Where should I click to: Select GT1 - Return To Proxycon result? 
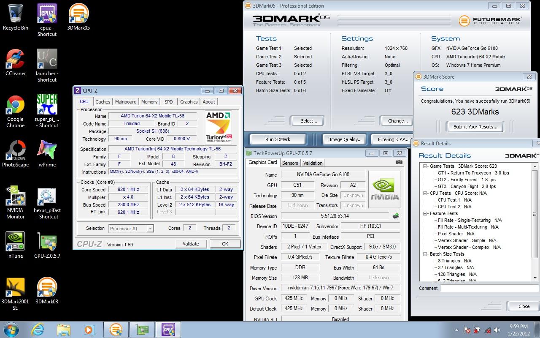[473, 173]
